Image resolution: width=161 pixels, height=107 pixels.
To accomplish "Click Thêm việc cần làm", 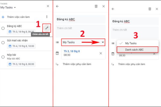I will click(x=18, y=17).
